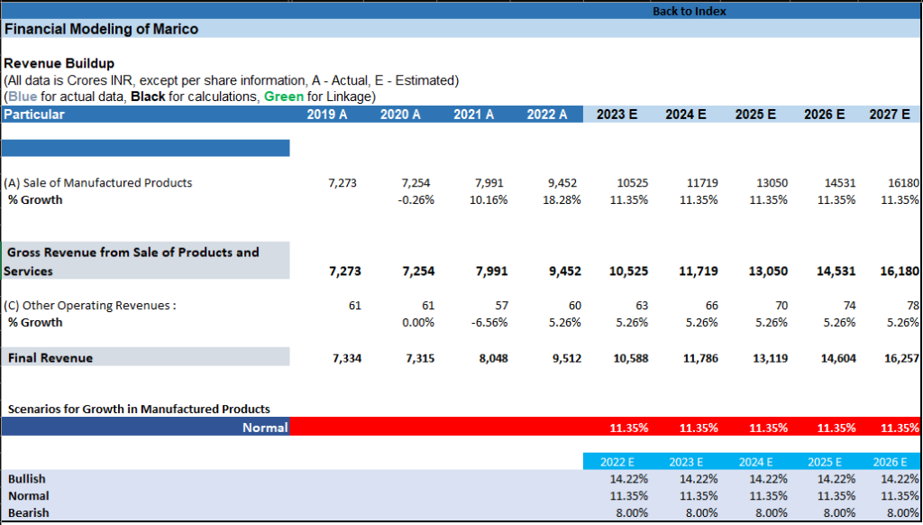Open the Normal scenario selector cell
The width and height of the screenshot is (923, 525).
[264, 428]
